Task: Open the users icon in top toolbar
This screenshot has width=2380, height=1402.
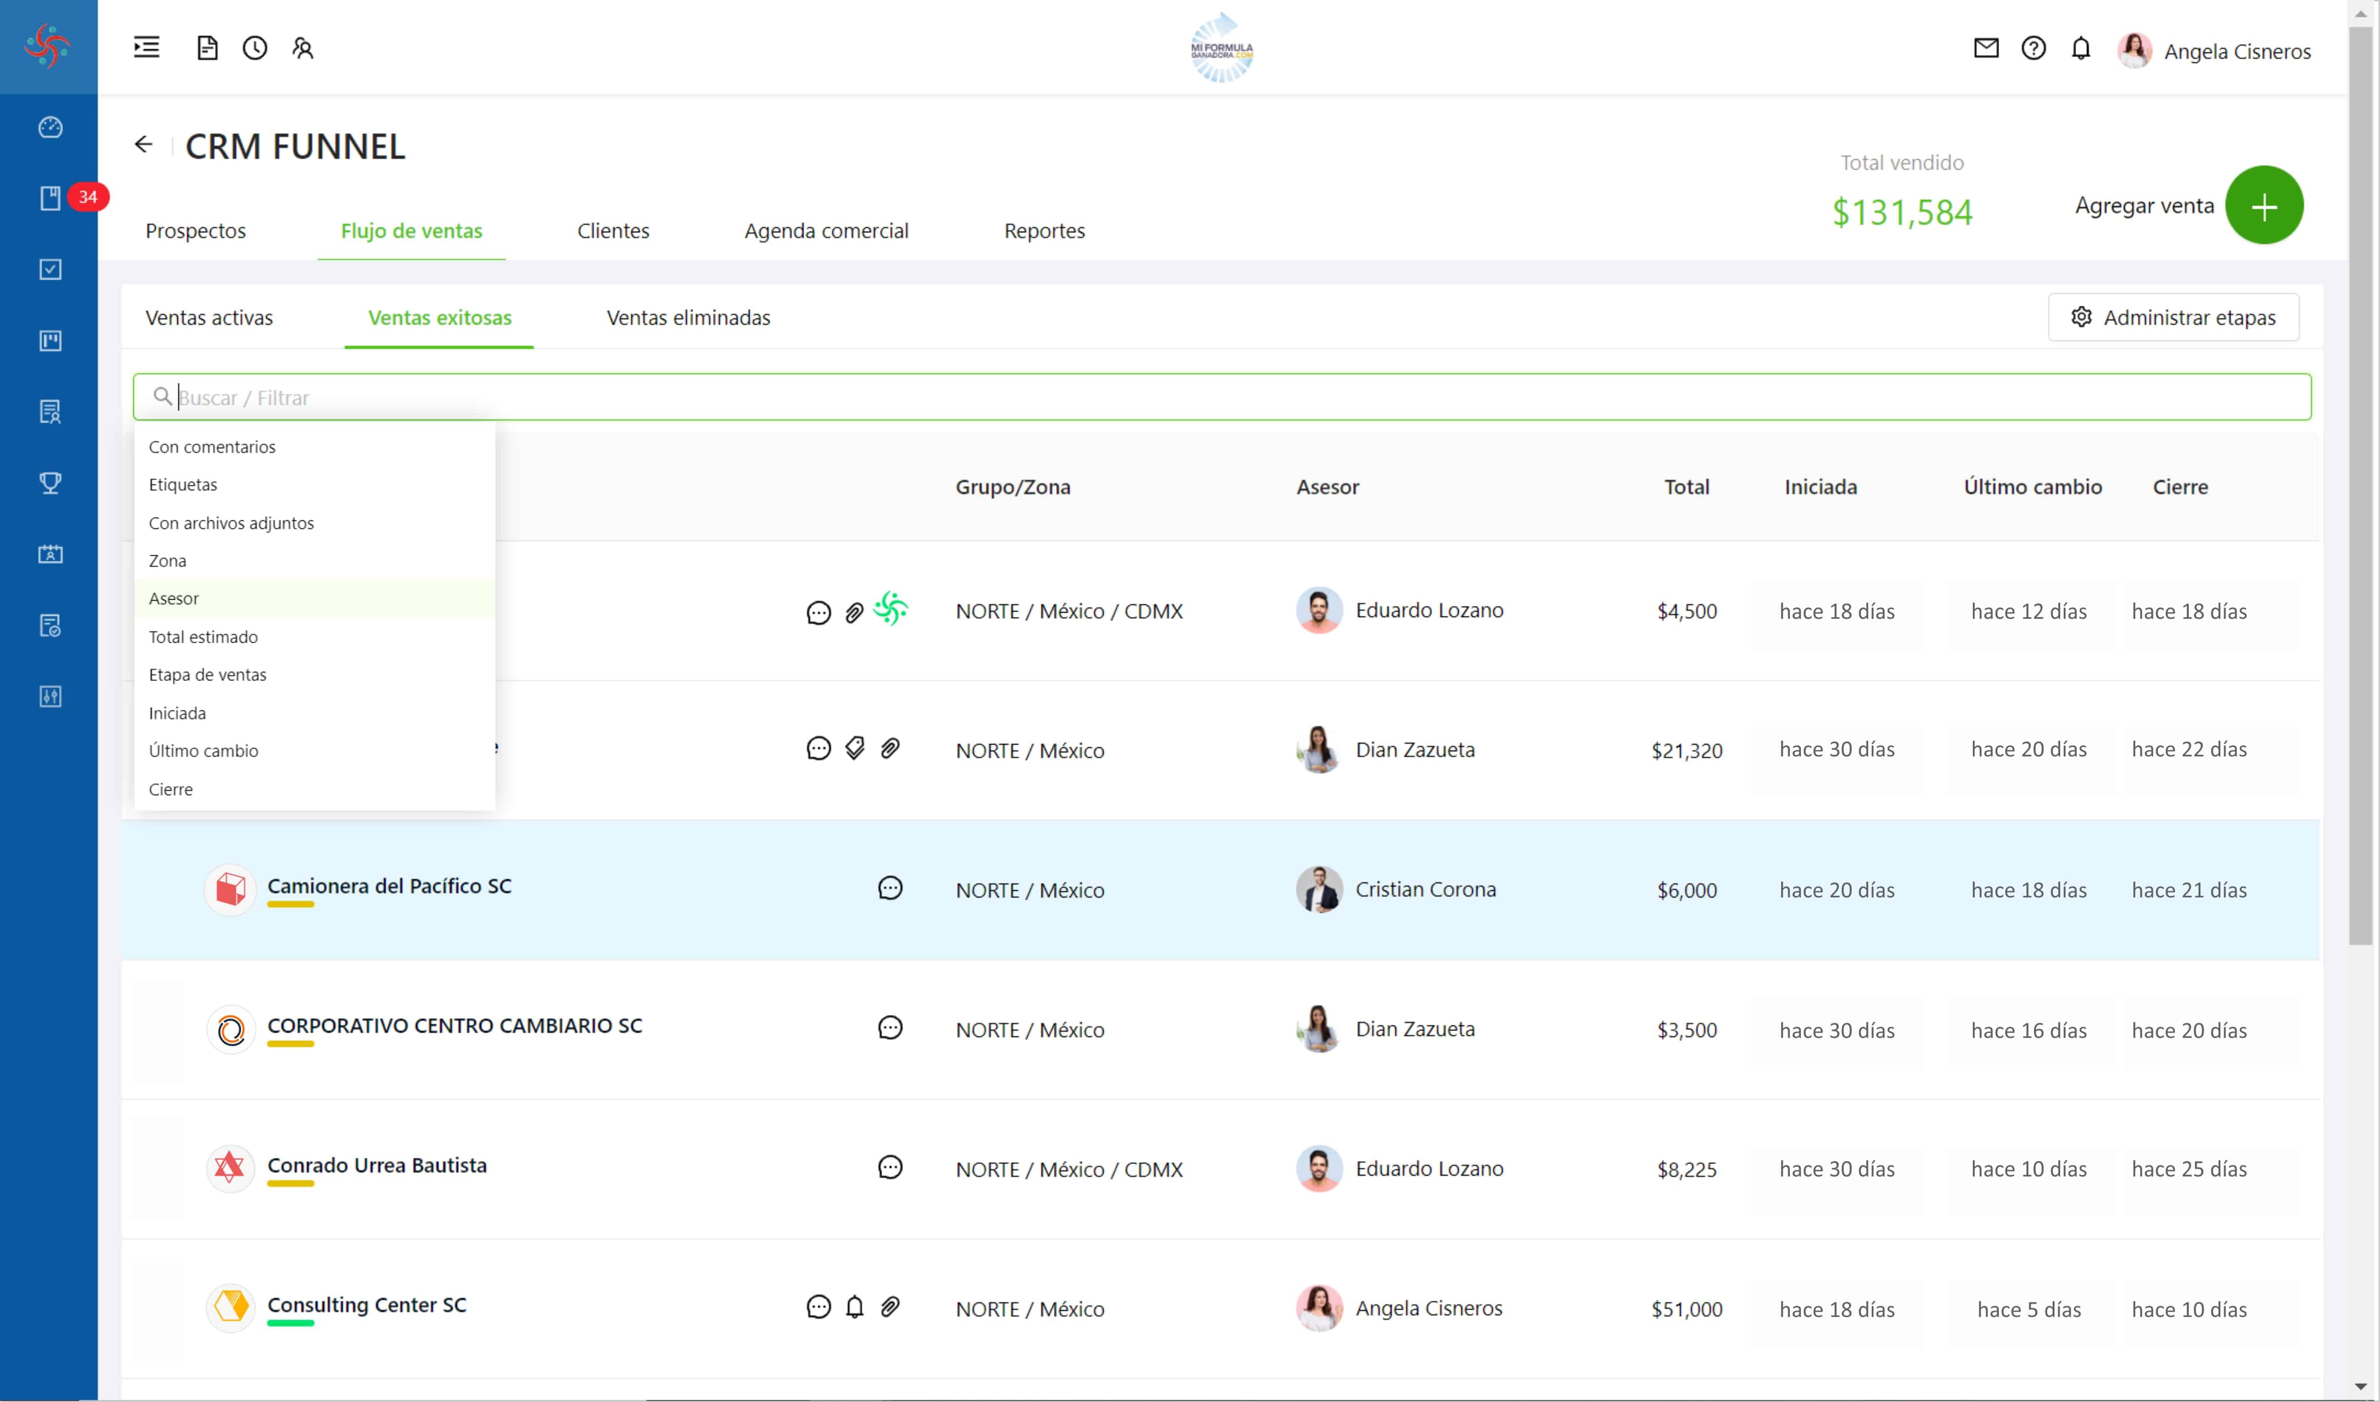Action: (x=303, y=47)
